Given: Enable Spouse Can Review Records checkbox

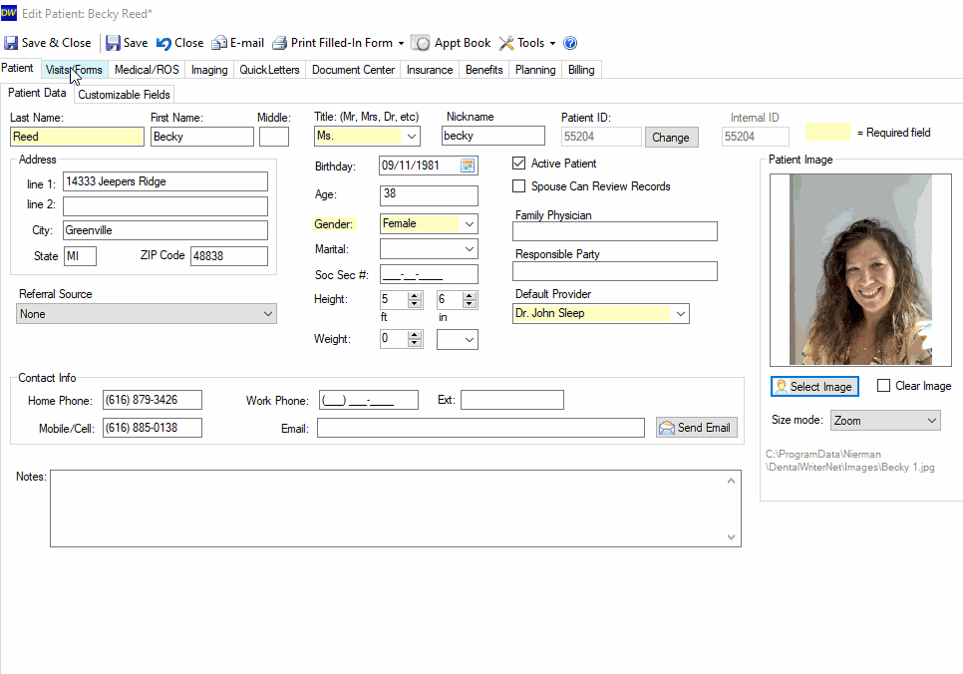Looking at the screenshot, I should point(519,186).
